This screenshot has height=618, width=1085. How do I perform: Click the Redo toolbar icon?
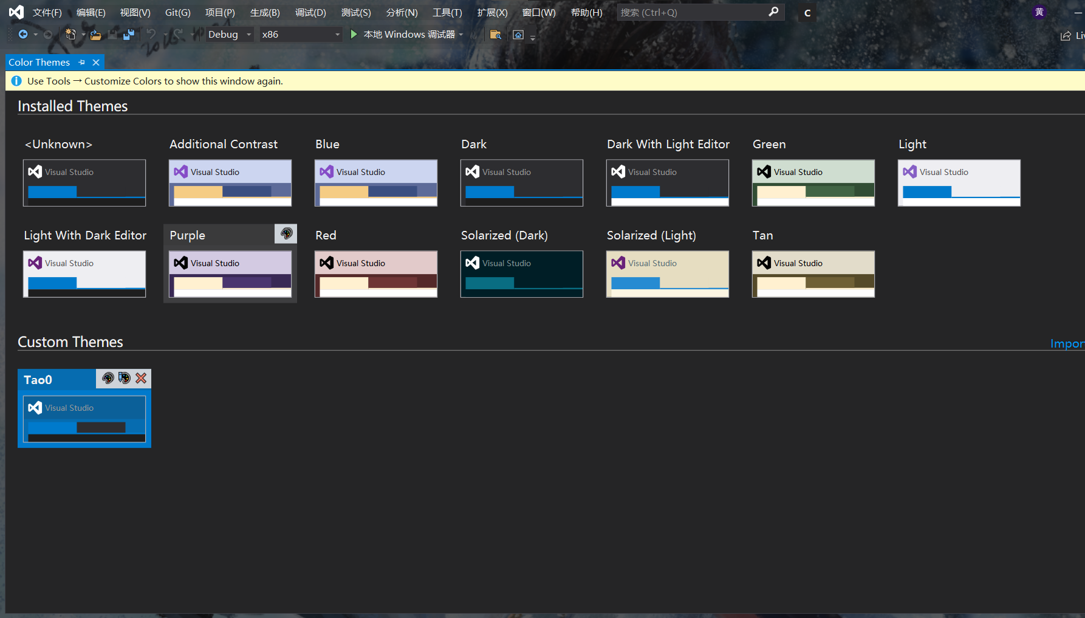177,35
